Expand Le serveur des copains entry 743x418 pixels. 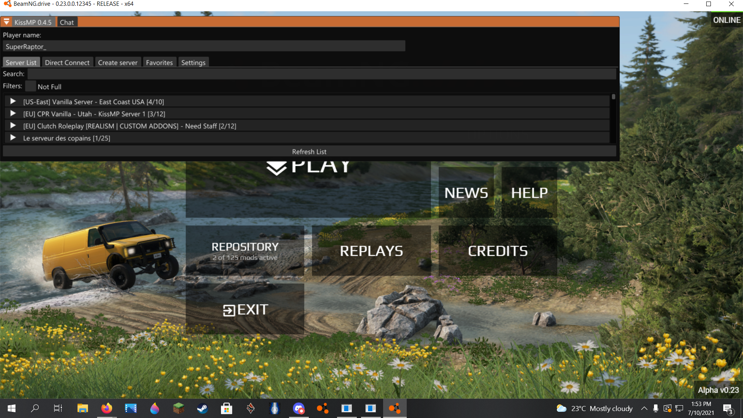pos(13,137)
